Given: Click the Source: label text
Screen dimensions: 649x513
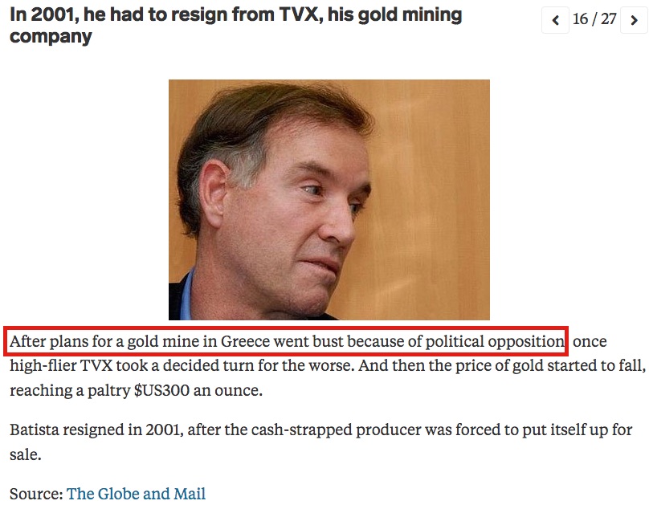Looking at the screenshot, I should (x=36, y=494).
